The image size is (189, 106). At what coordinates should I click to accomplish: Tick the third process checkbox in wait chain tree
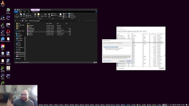pyautogui.click(x=107, y=49)
